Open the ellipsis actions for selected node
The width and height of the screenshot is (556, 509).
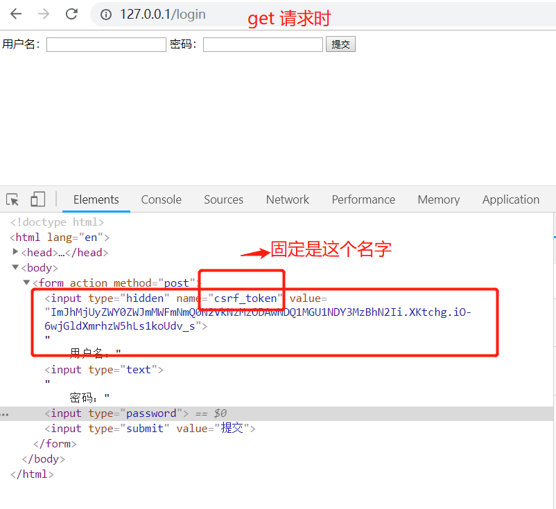(5, 414)
